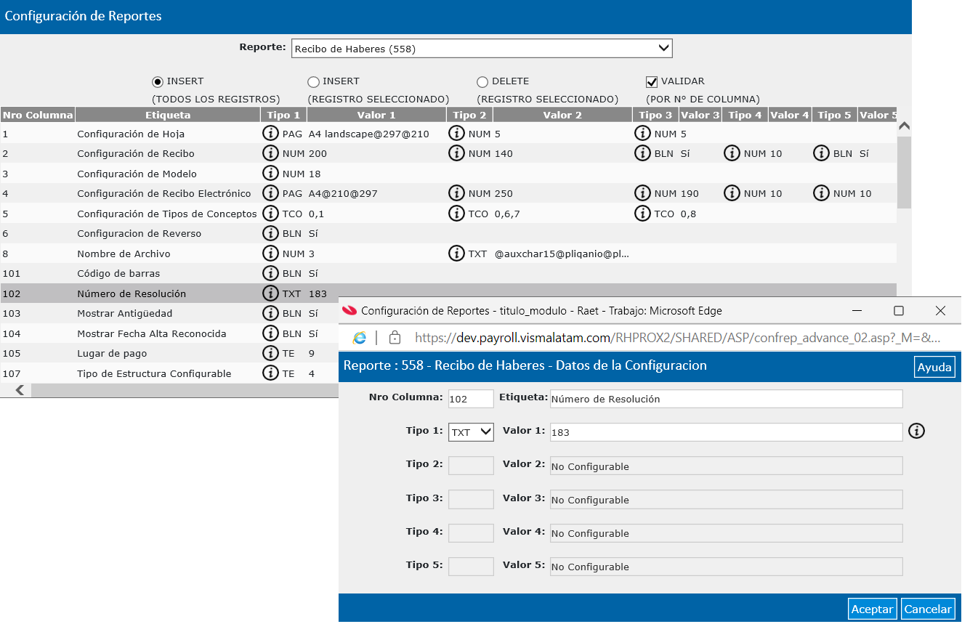This screenshot has width=962, height=624.
Task: Click info icon for Configuracion de Reverso
Action: [x=271, y=233]
